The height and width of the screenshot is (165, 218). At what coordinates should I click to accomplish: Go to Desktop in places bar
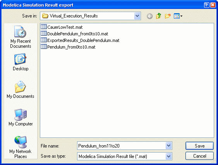point(21,62)
